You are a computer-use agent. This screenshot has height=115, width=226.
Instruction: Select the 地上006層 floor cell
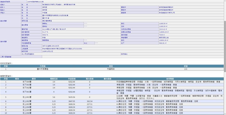coord(27,113)
